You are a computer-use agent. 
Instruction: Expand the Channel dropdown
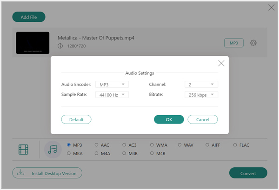click(x=201, y=85)
